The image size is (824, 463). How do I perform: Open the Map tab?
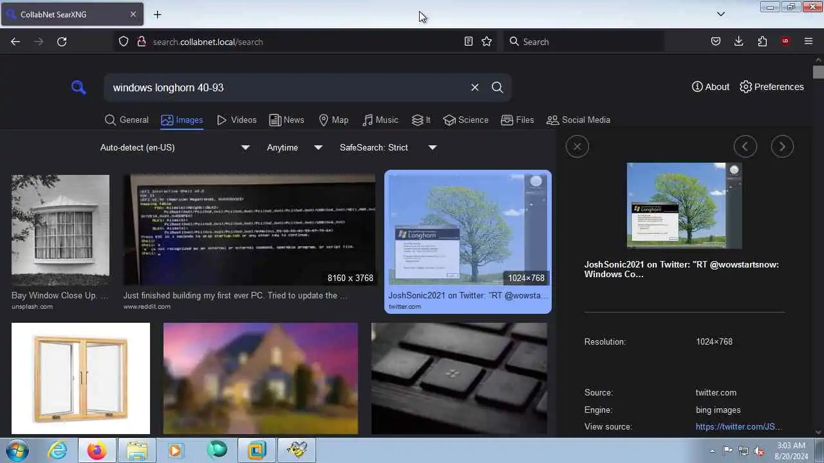click(333, 120)
